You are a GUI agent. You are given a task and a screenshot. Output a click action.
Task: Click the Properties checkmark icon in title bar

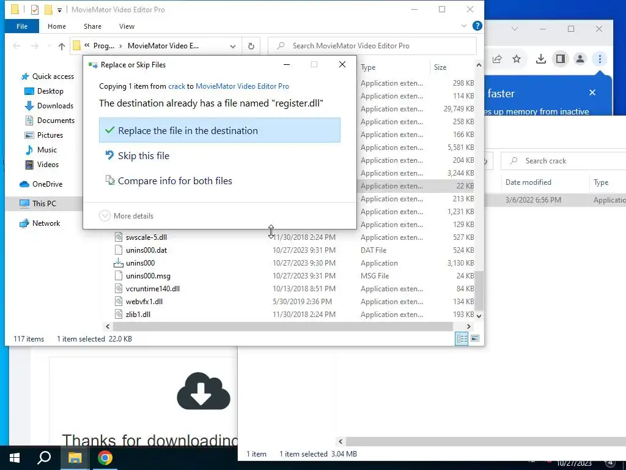tap(35, 10)
